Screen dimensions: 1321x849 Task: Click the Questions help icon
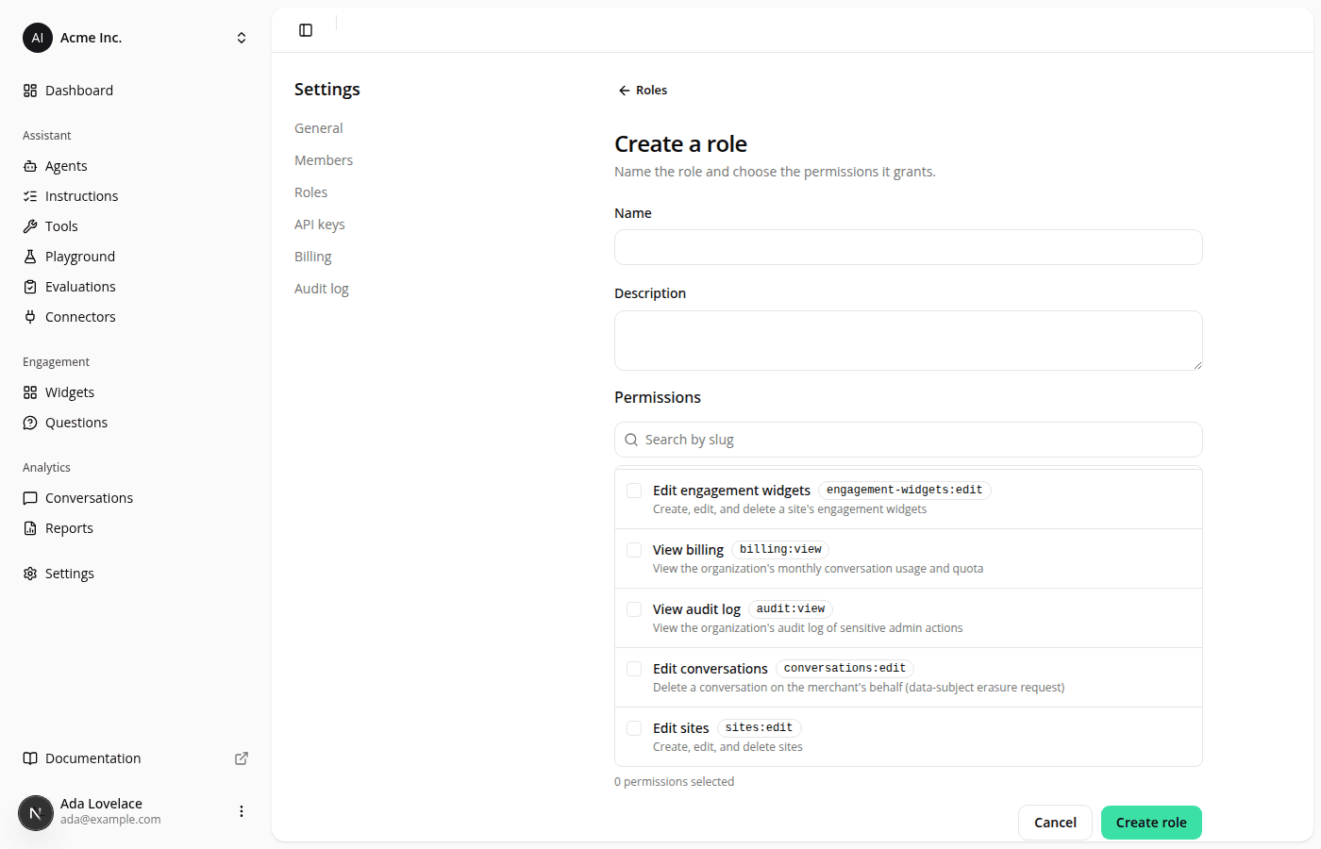[30, 423]
